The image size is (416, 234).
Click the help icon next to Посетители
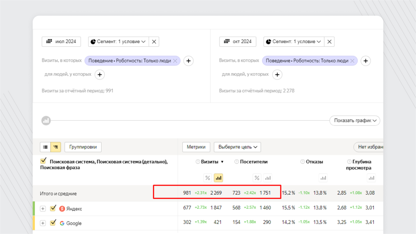pyautogui.click(x=237, y=162)
